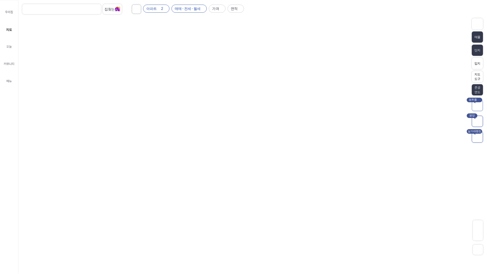Open the 아파트 property type dropdown

click(156, 9)
